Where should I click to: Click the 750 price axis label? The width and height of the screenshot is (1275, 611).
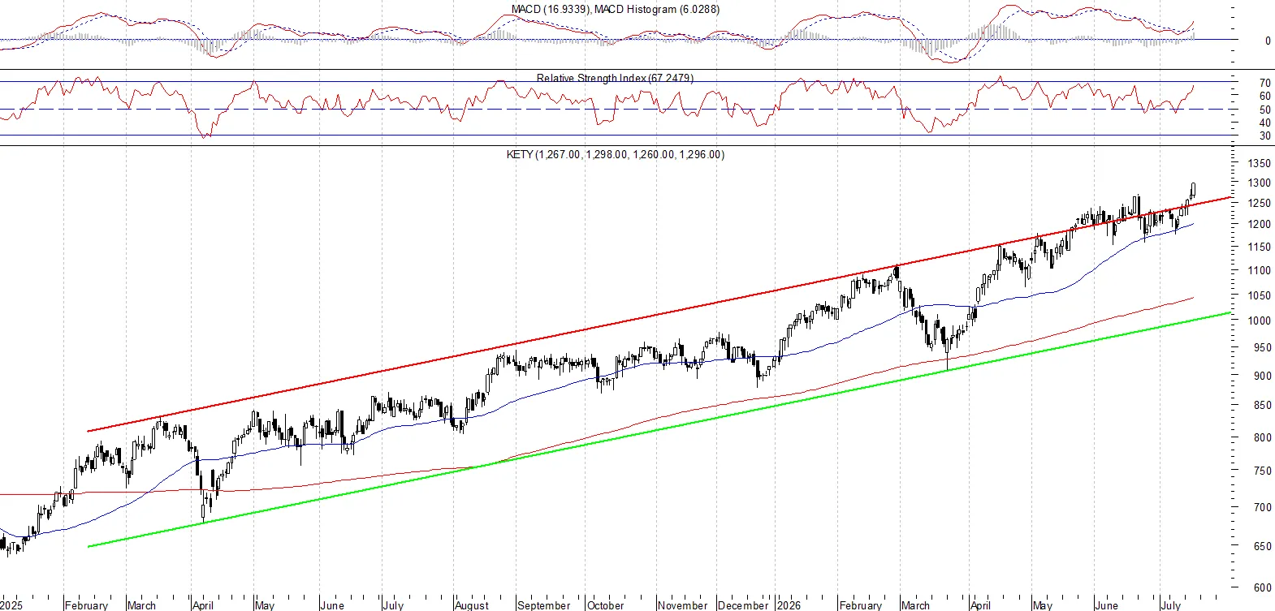[1262, 471]
